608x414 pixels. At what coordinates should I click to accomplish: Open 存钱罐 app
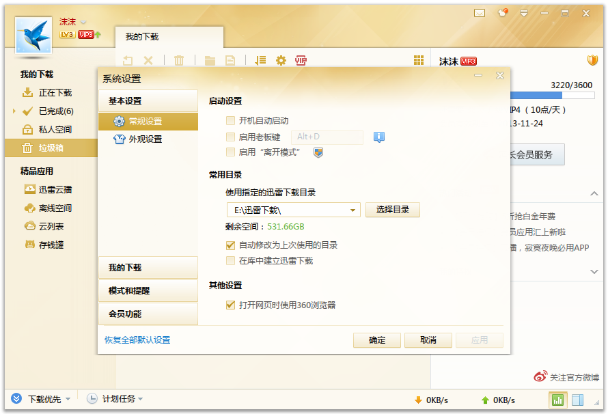tap(51, 245)
